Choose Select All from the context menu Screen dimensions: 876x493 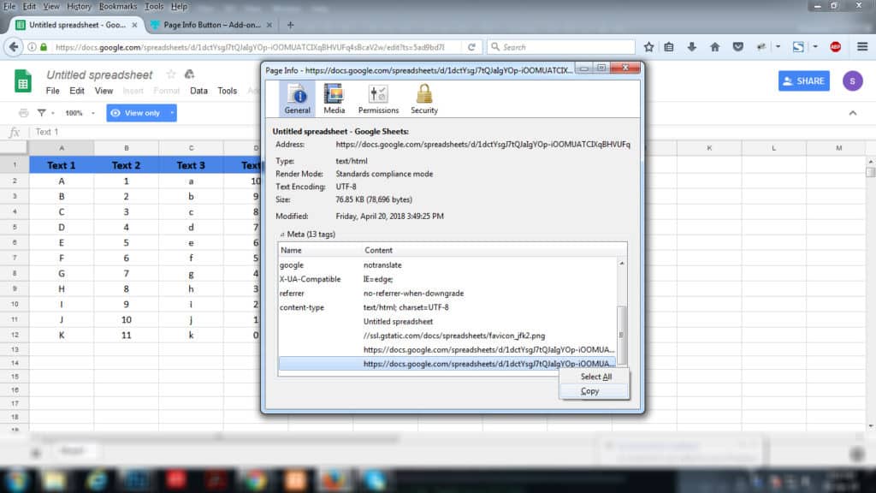pyautogui.click(x=595, y=377)
